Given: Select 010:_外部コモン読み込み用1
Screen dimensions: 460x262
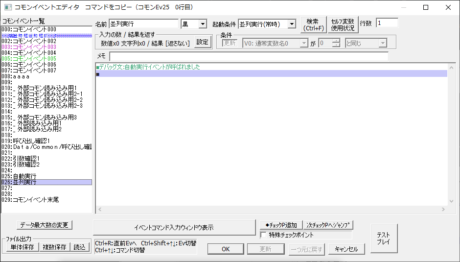Looking at the screenshot, I should (46, 88).
